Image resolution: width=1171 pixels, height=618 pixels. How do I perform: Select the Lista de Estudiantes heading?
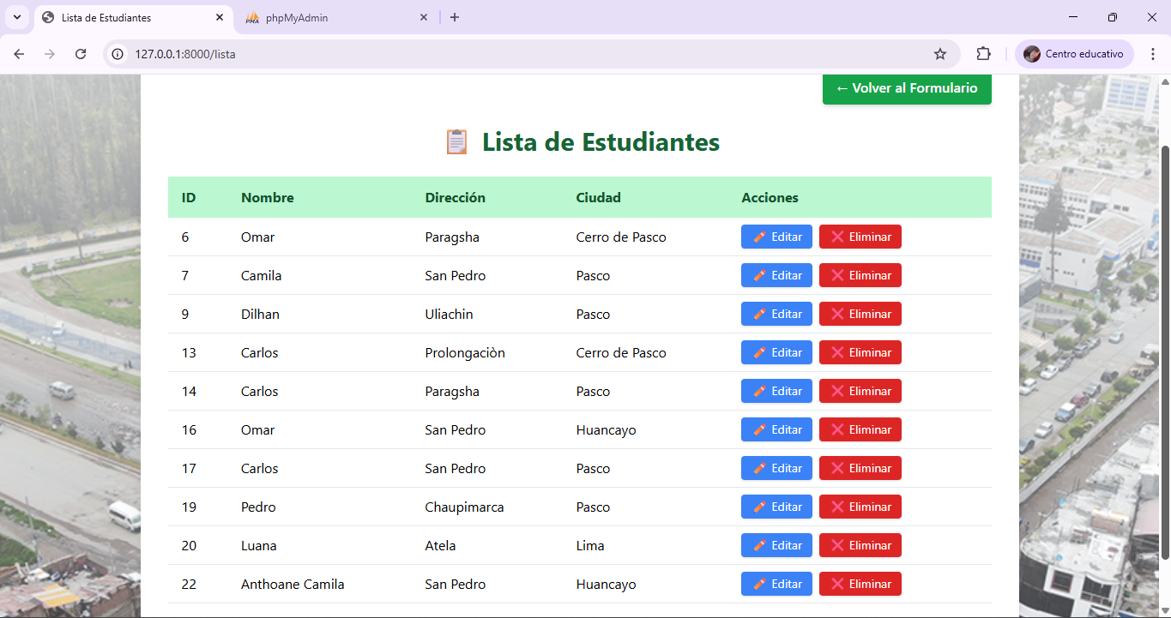tap(601, 141)
